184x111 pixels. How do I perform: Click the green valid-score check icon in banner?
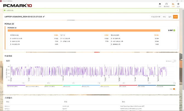(x=5, y=10)
